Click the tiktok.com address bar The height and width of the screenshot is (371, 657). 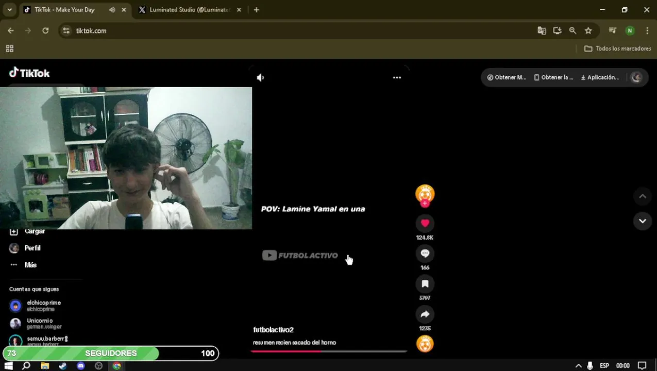pyautogui.click(x=304, y=31)
